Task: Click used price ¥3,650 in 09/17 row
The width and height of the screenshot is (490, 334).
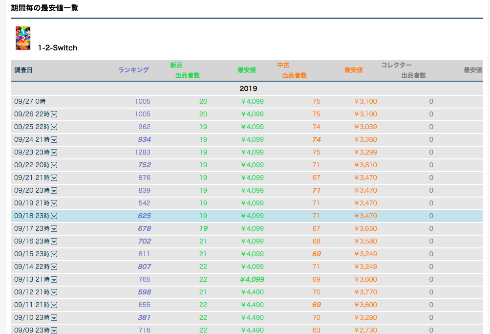Action: 365,228
